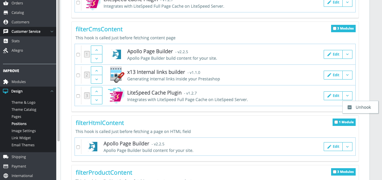Tick the x13 Internal links builder checkbox
The image size is (382, 180).
point(78,75)
